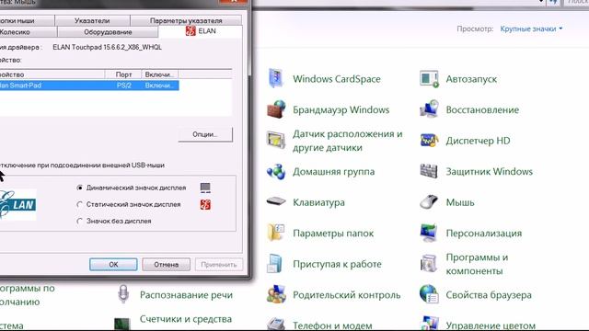Open the Диспетчер HD link
The width and height of the screenshot is (589, 331).
coord(478,141)
